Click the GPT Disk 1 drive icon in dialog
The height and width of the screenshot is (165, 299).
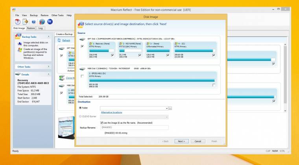tap(82, 39)
